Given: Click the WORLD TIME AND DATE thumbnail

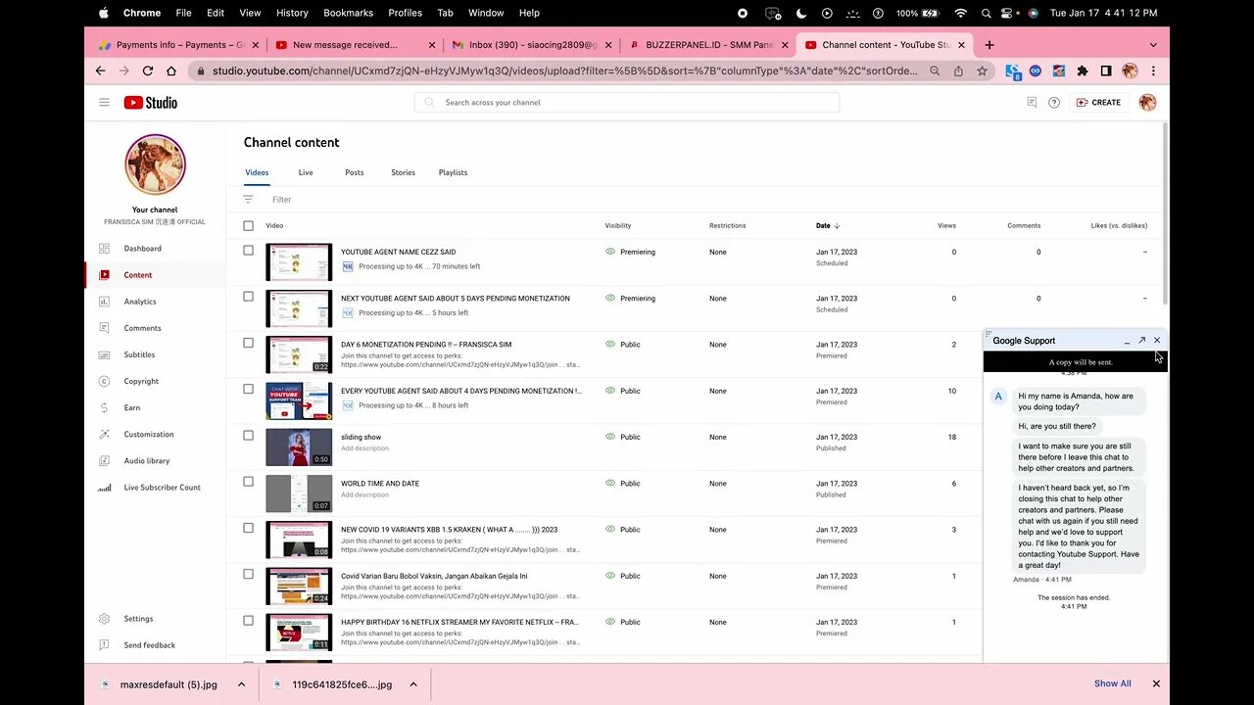Looking at the screenshot, I should [x=299, y=493].
